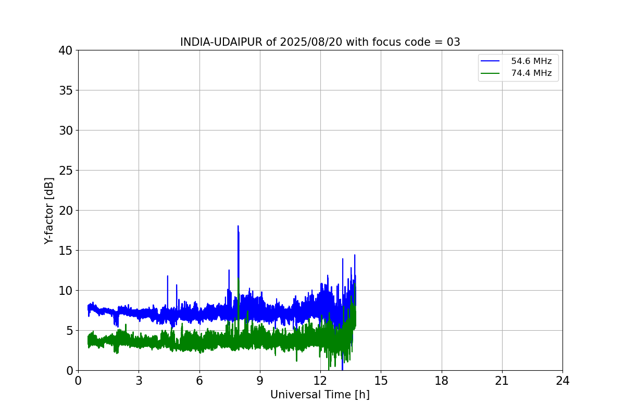The height and width of the screenshot is (416, 625).
Task: Click x-axis tick label 24
Action: pyautogui.click(x=562, y=381)
